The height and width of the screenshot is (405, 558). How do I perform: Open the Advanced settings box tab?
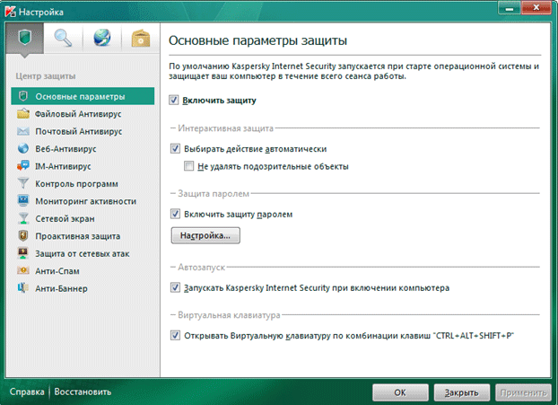pyautogui.click(x=141, y=38)
